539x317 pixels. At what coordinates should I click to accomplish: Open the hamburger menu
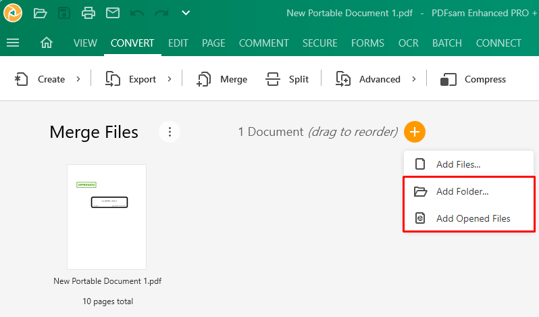pyautogui.click(x=13, y=43)
